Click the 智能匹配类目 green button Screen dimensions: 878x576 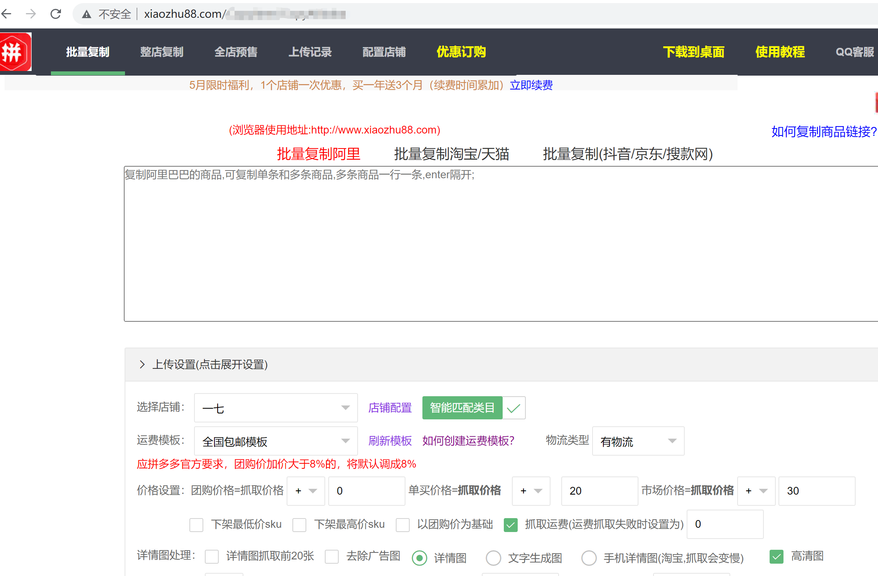click(462, 408)
